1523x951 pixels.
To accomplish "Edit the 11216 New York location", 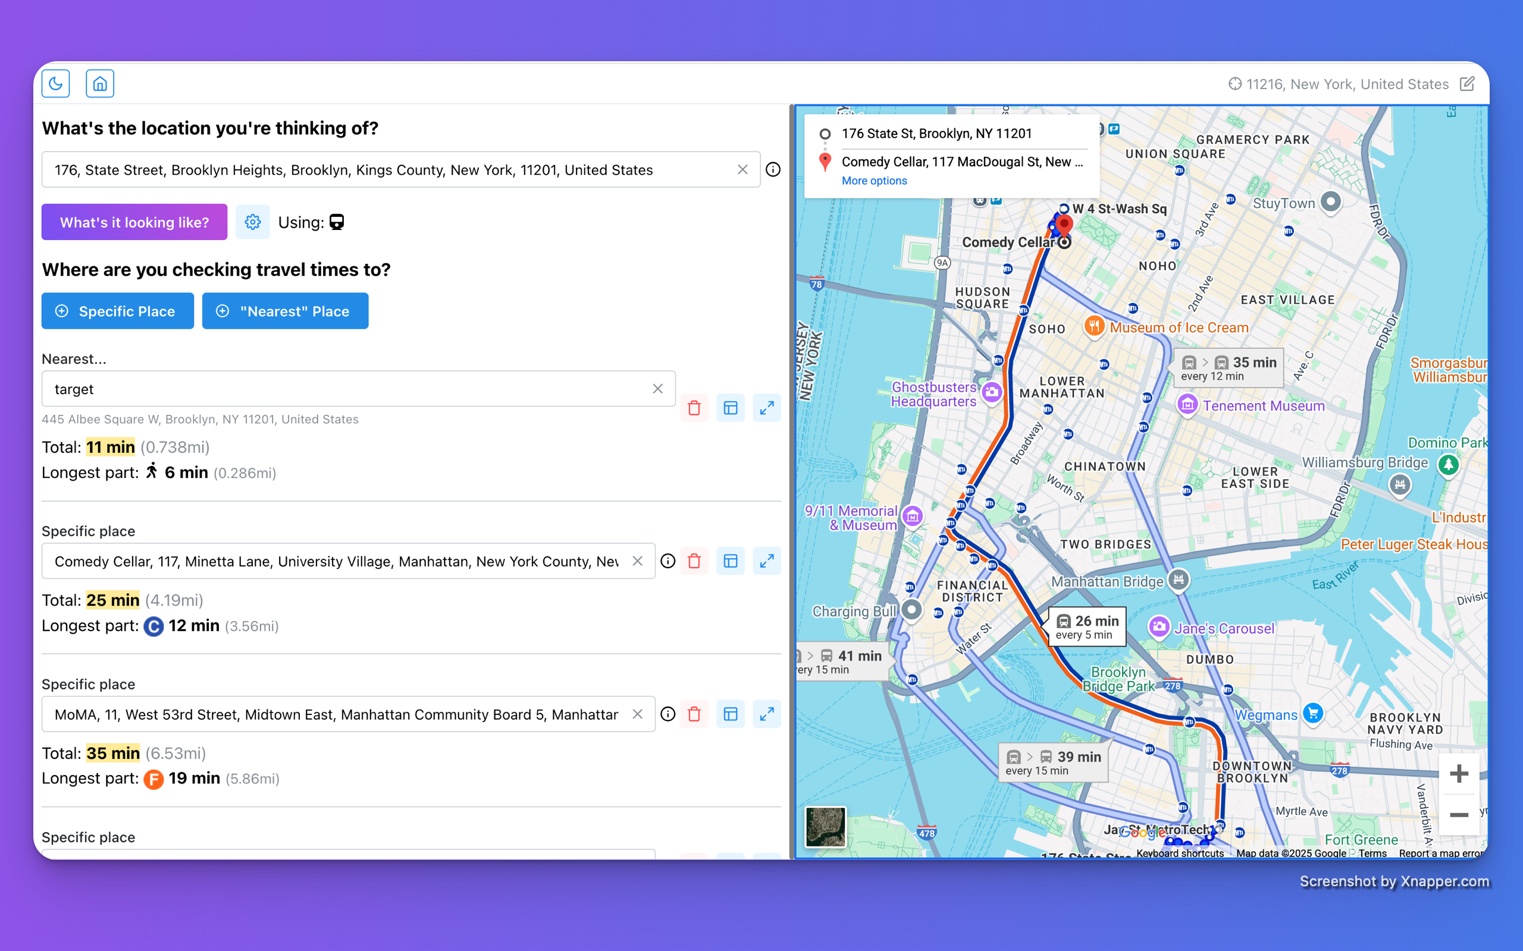I will click(x=1467, y=84).
